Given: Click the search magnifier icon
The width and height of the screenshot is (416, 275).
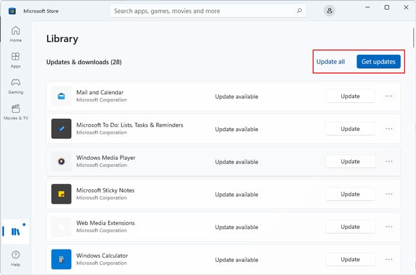Looking at the screenshot, I should click(x=300, y=11).
